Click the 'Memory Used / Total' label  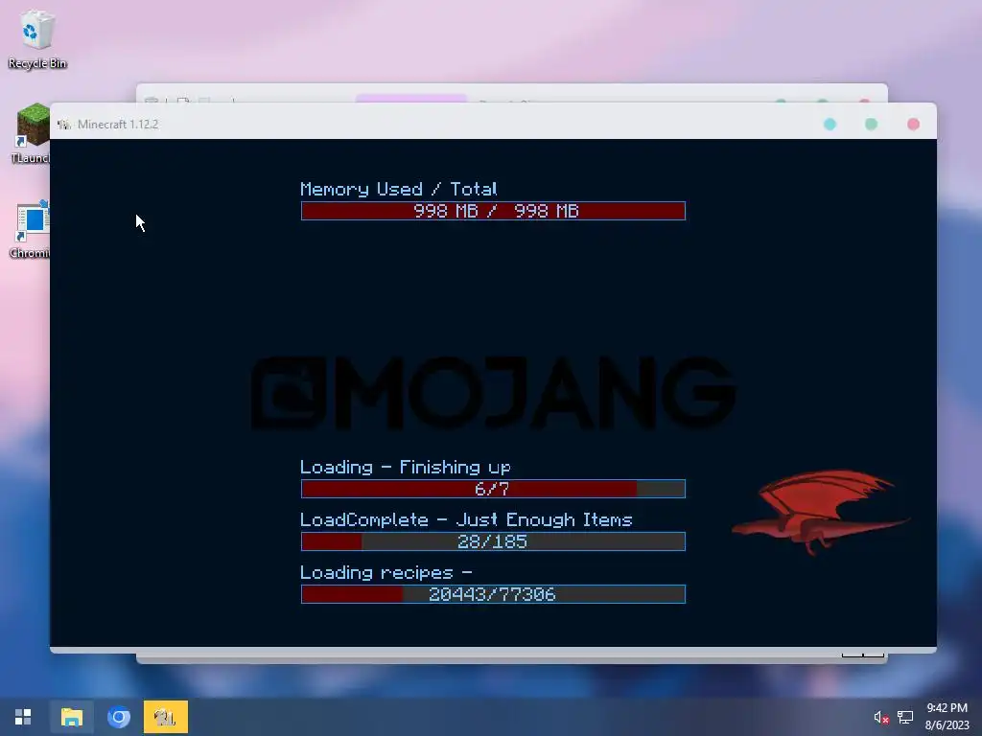[x=398, y=189]
